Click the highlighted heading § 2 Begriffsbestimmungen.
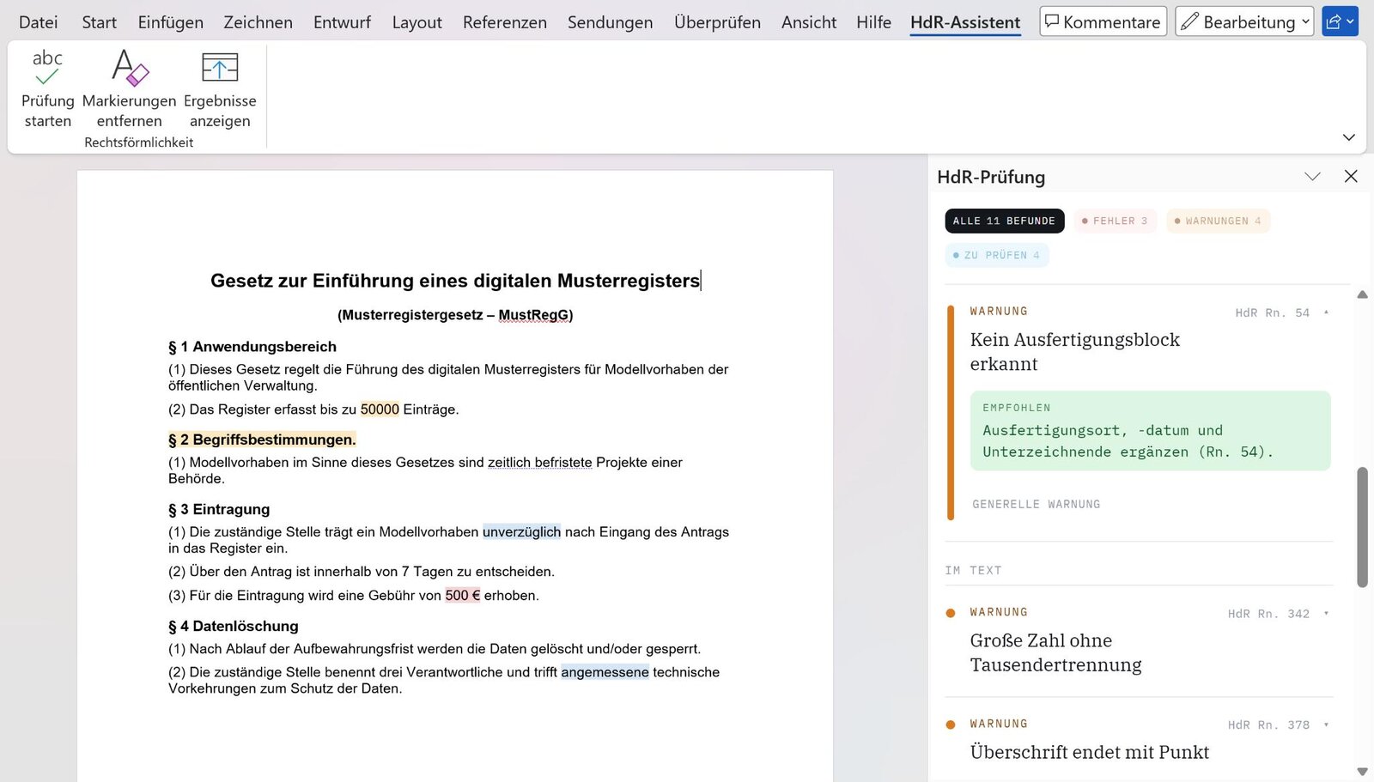Screen dimensions: 1374x782 262,439
